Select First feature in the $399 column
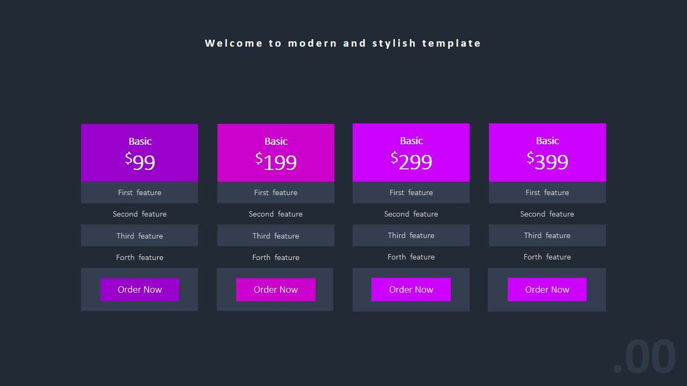Image resolution: width=687 pixels, height=386 pixels. (x=547, y=192)
